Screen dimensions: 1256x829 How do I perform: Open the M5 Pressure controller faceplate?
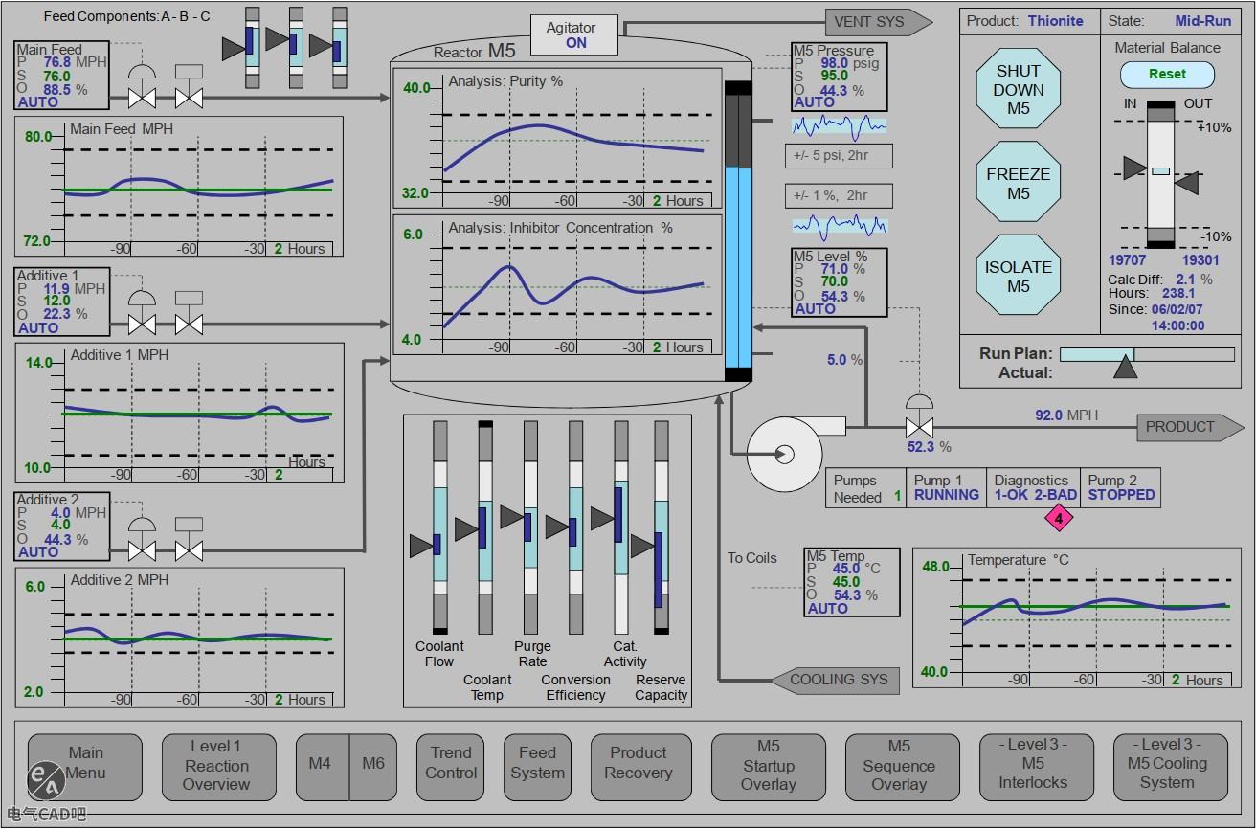pyautogui.click(x=840, y=77)
